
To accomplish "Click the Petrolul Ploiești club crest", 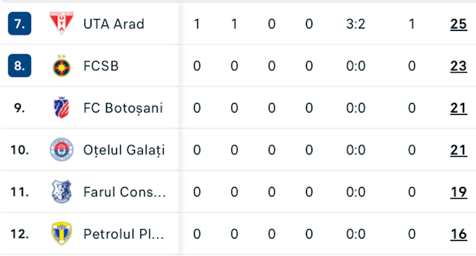I will pos(61,234).
